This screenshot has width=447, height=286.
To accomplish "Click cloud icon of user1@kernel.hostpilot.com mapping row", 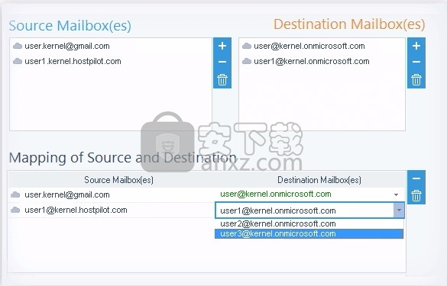I will [15, 210].
